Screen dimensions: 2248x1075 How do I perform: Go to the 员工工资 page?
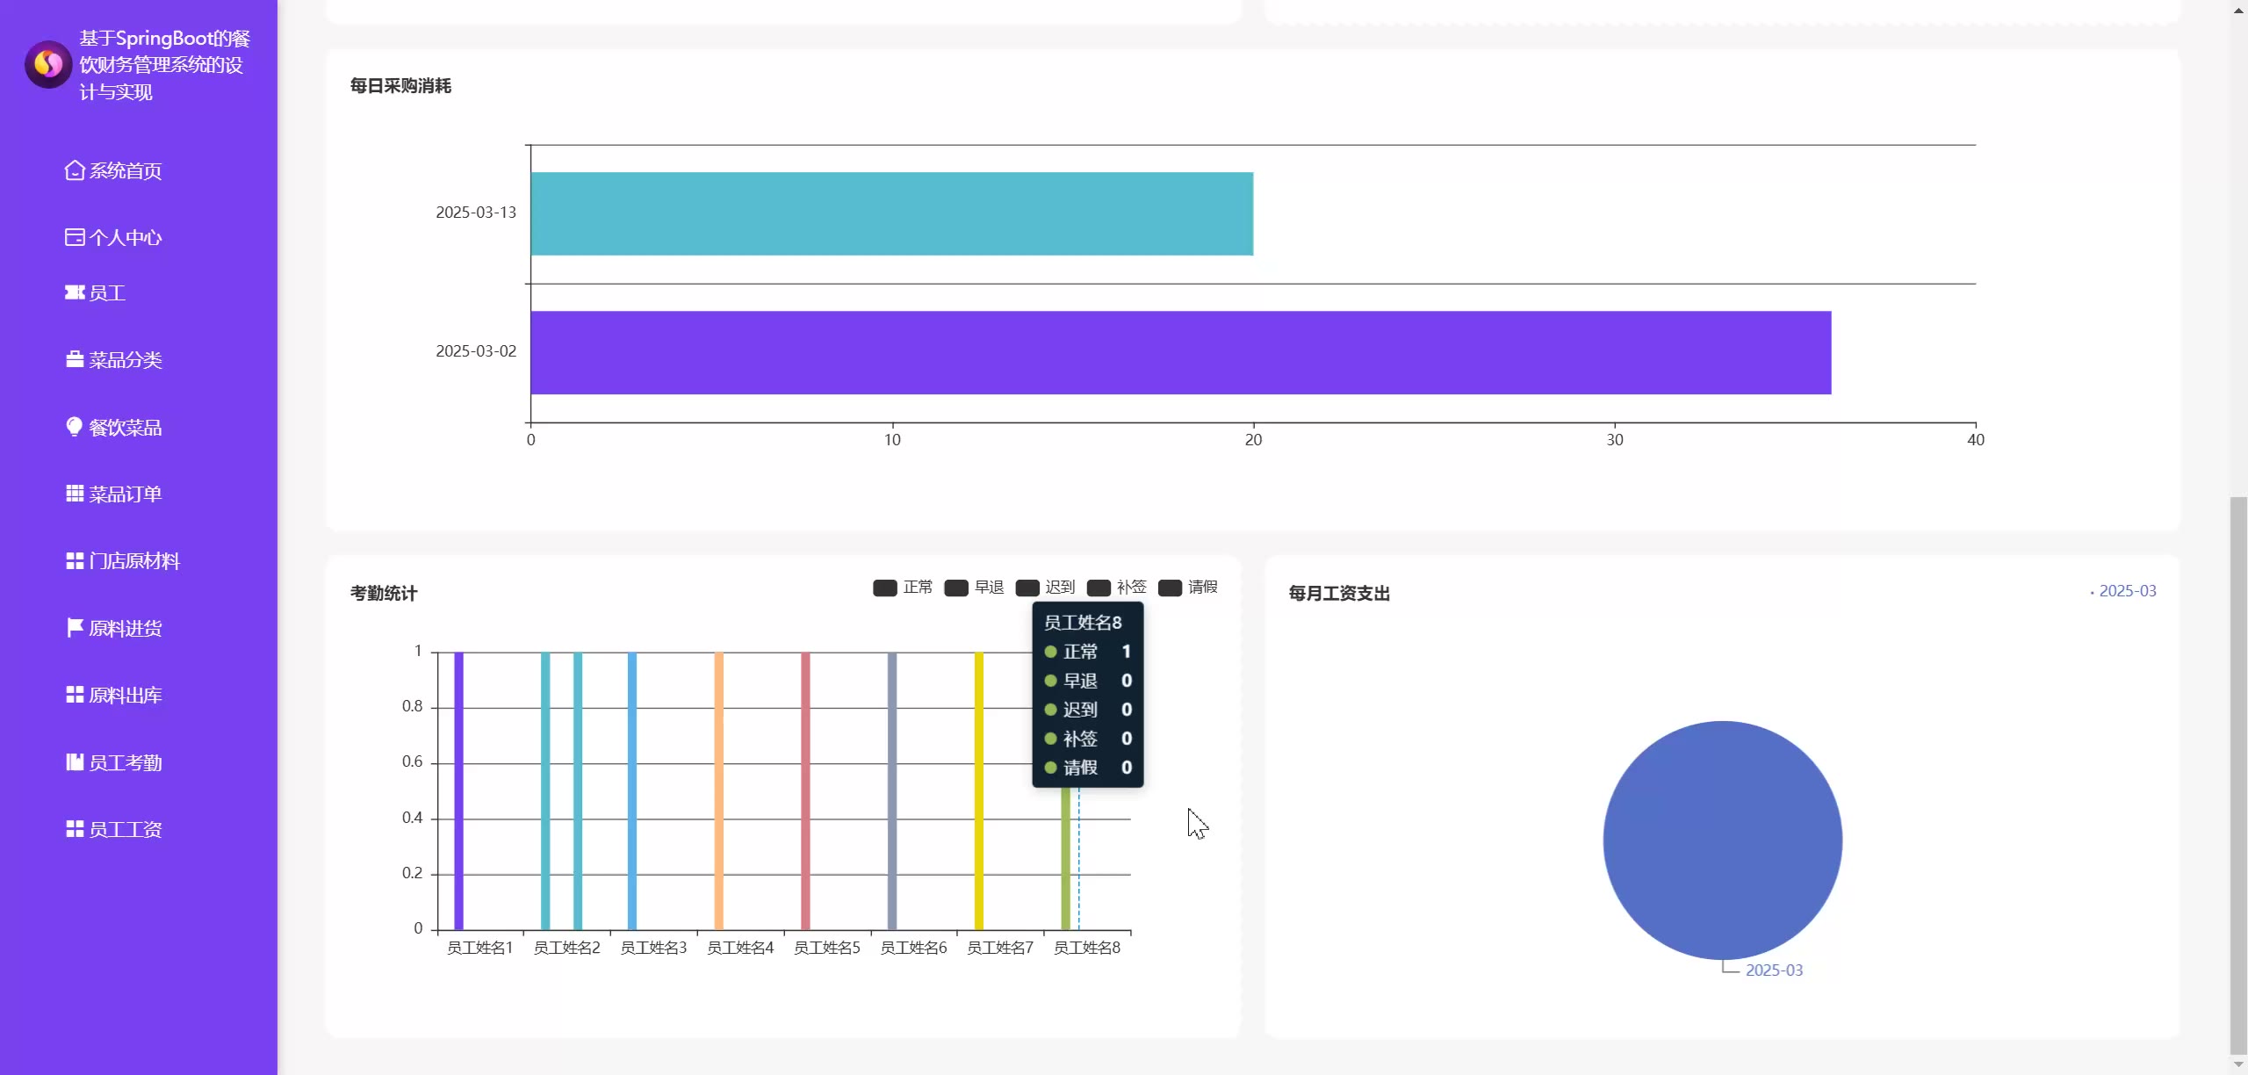(x=125, y=830)
